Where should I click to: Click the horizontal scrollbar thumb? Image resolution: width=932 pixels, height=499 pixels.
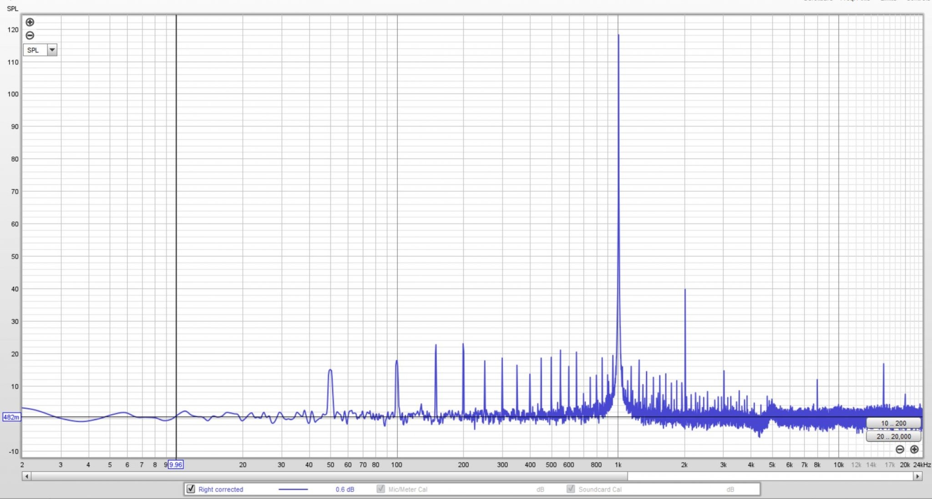click(329, 476)
